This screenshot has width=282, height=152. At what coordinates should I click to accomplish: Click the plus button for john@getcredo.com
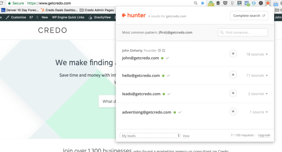[233, 54]
